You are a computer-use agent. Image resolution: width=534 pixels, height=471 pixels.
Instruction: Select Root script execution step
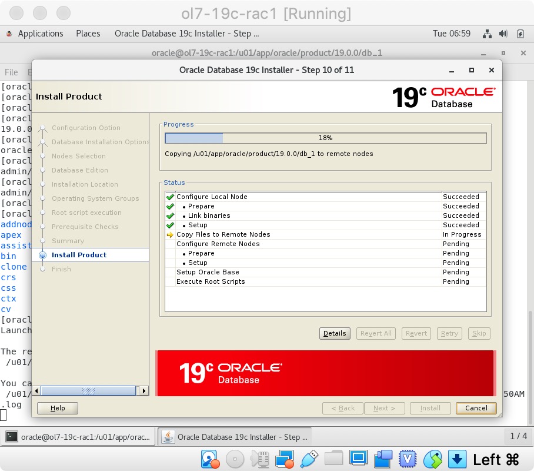tap(86, 213)
